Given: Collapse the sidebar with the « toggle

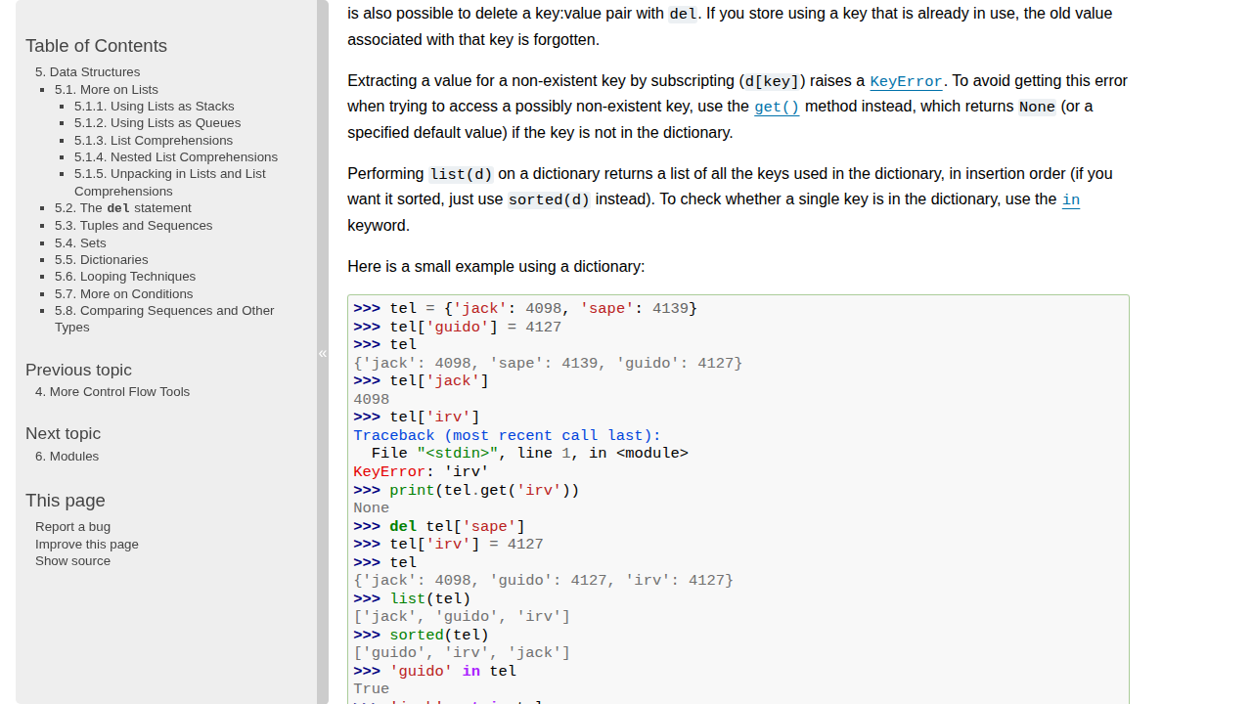Looking at the screenshot, I should tap(323, 353).
